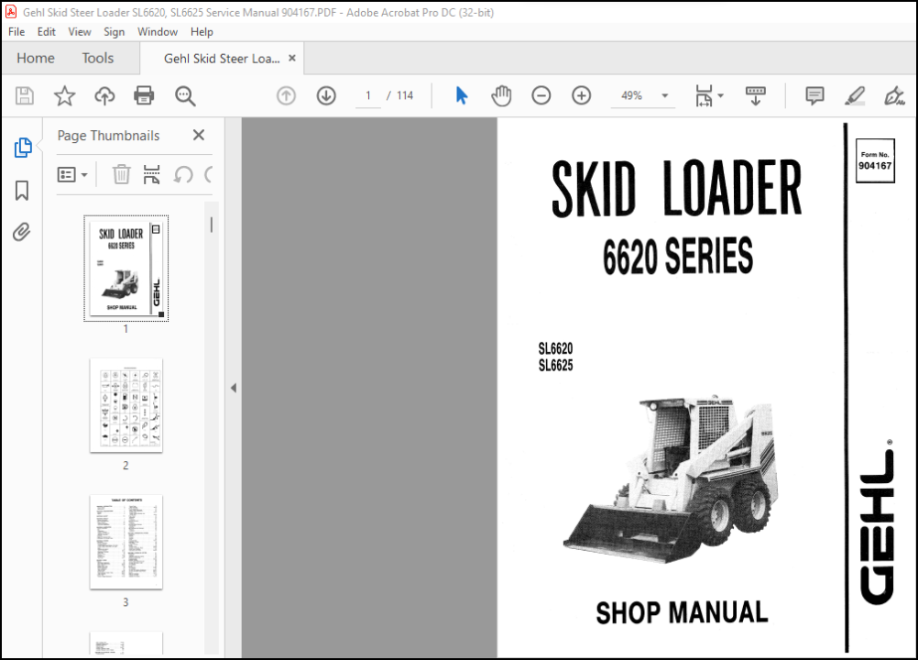Open the zoom level dropdown
This screenshot has height=660, width=918.
[x=664, y=96]
